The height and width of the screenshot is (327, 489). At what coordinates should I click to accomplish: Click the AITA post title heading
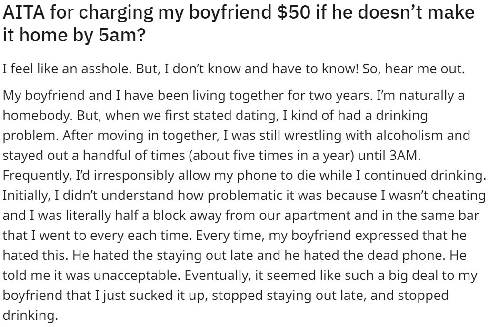click(x=239, y=23)
